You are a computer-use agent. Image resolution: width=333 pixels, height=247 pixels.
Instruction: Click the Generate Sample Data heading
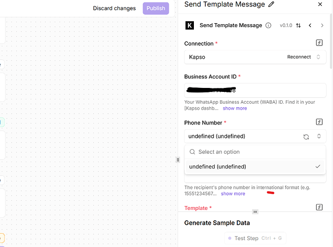coord(217,223)
